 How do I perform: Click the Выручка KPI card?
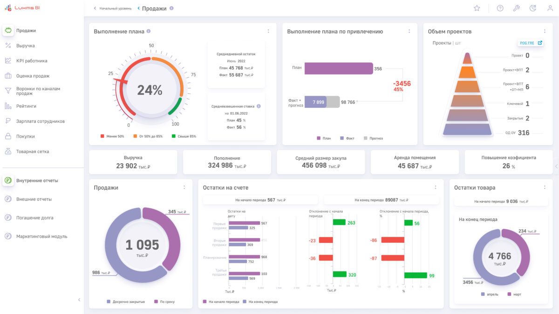(133, 162)
